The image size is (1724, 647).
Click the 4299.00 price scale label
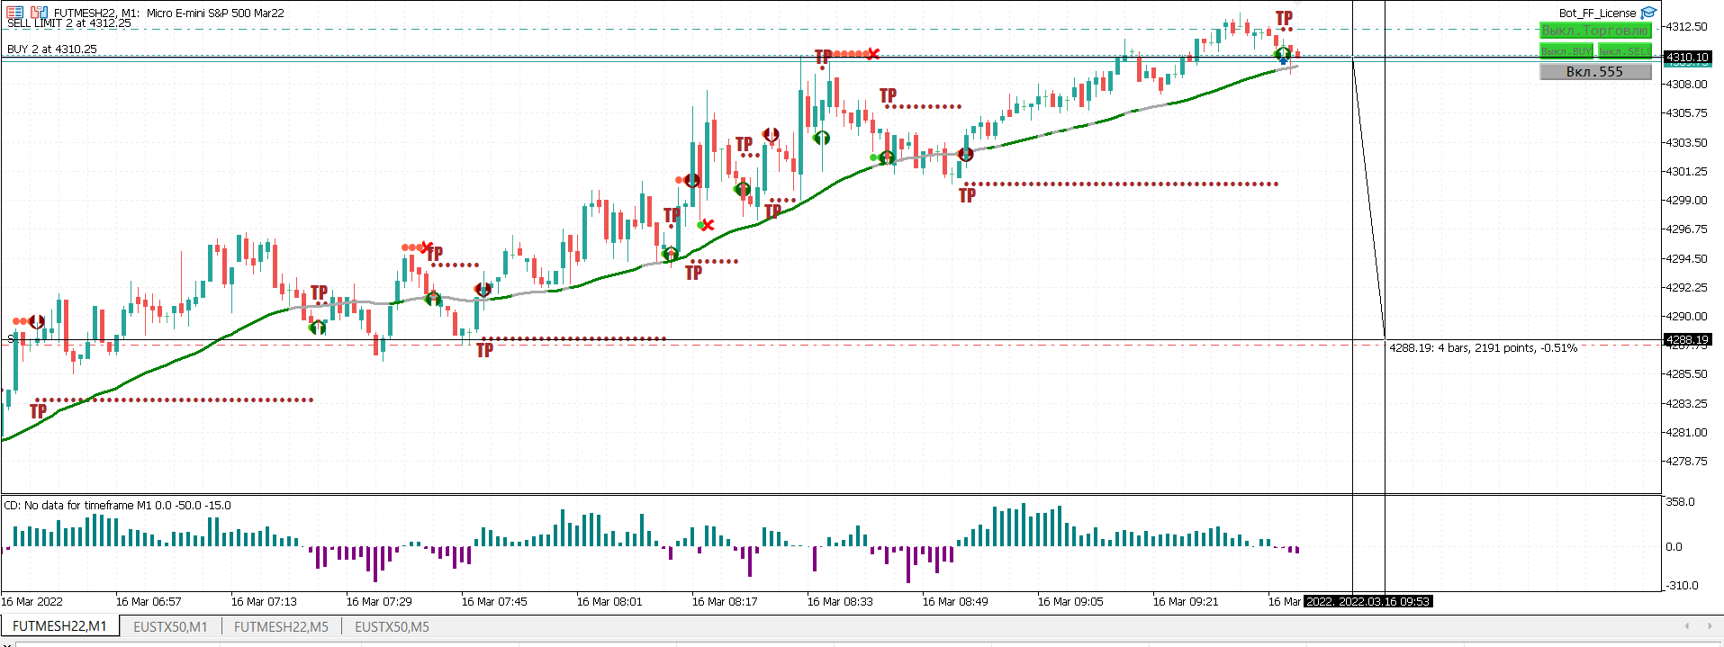pyautogui.click(x=1686, y=200)
